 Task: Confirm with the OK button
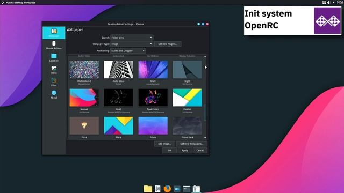pos(169,150)
